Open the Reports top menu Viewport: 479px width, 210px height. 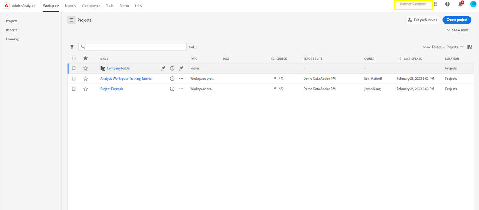click(70, 6)
